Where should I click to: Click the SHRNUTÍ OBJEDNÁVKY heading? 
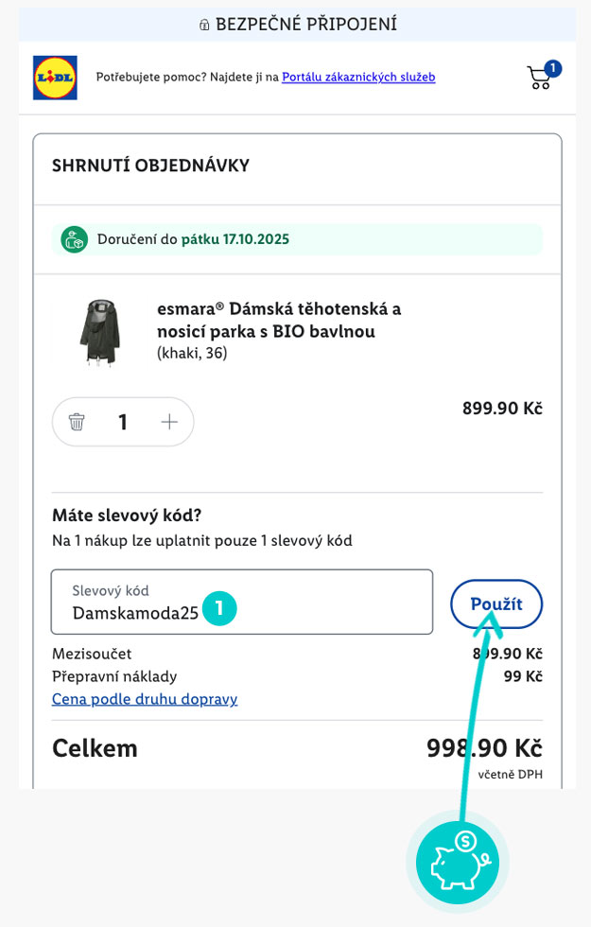click(x=150, y=166)
